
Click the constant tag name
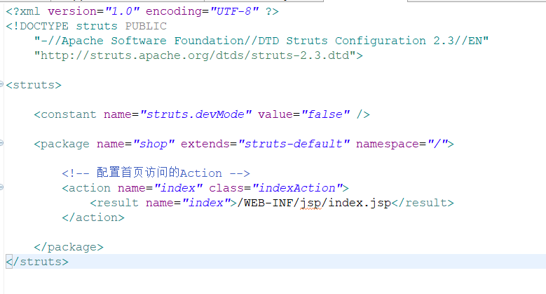point(68,114)
